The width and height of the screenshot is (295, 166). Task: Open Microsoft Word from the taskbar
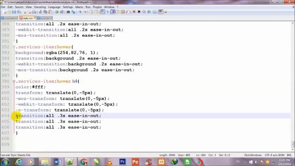pos(58,162)
